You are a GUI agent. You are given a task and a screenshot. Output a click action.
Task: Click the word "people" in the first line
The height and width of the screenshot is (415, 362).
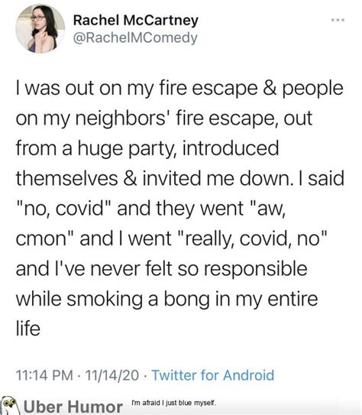click(x=313, y=89)
